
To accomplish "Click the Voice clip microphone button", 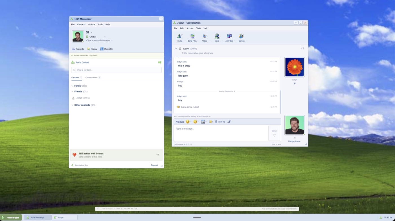I will [x=220, y=122].
